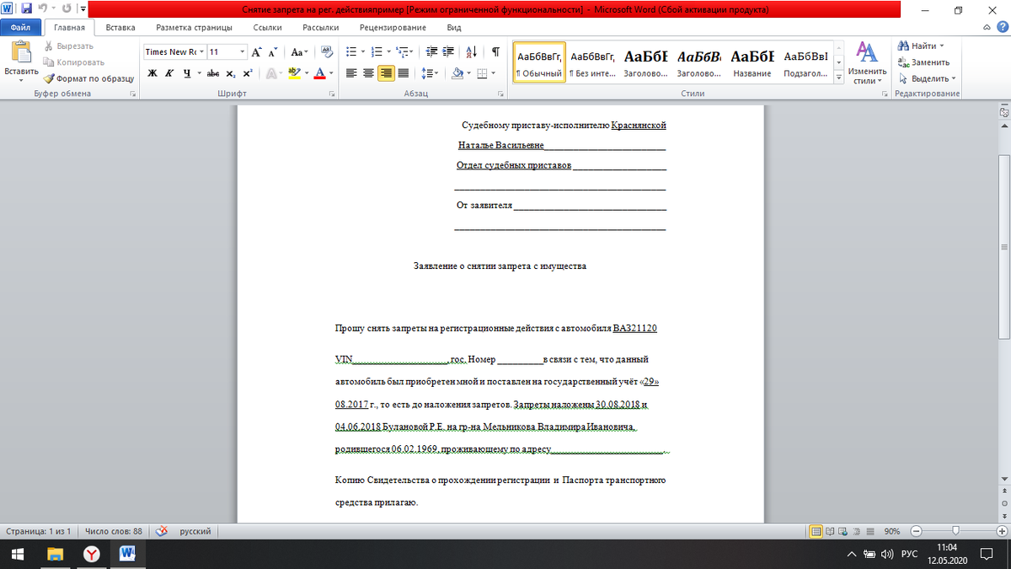Open font color dropdown arrow
Image resolution: width=1011 pixels, height=569 pixels.
[329, 73]
